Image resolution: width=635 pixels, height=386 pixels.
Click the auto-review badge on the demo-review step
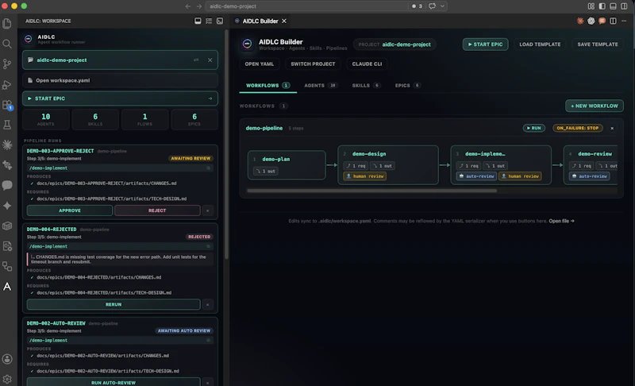pyautogui.click(x=589, y=176)
